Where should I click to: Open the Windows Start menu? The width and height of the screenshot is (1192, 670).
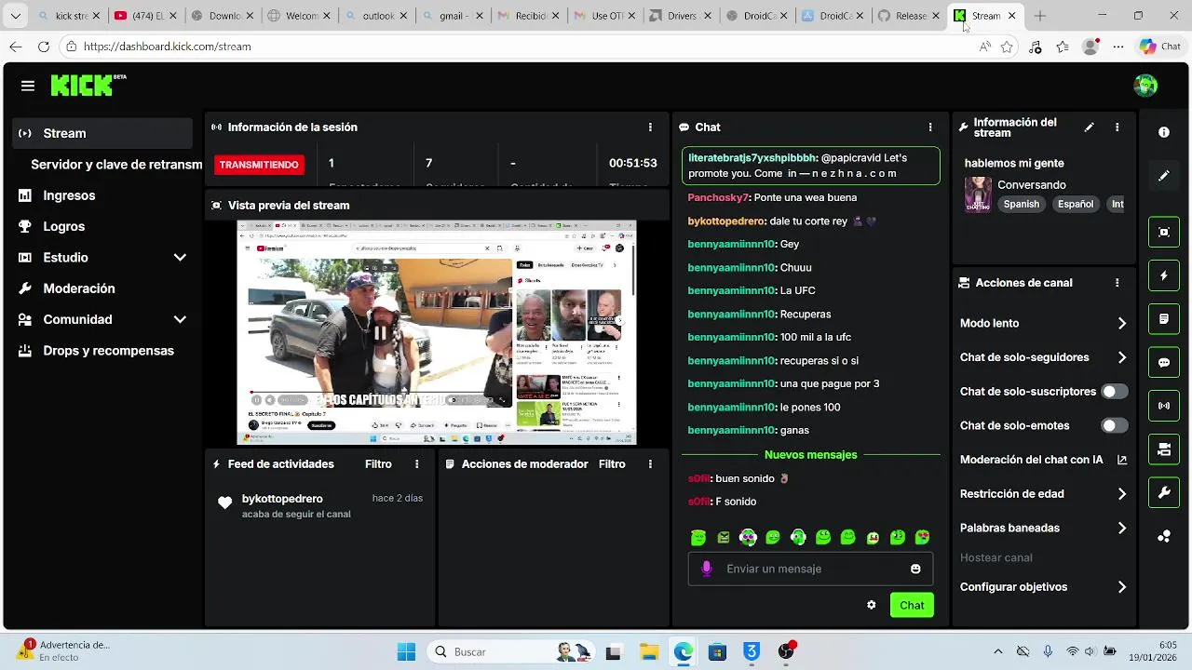point(406,651)
